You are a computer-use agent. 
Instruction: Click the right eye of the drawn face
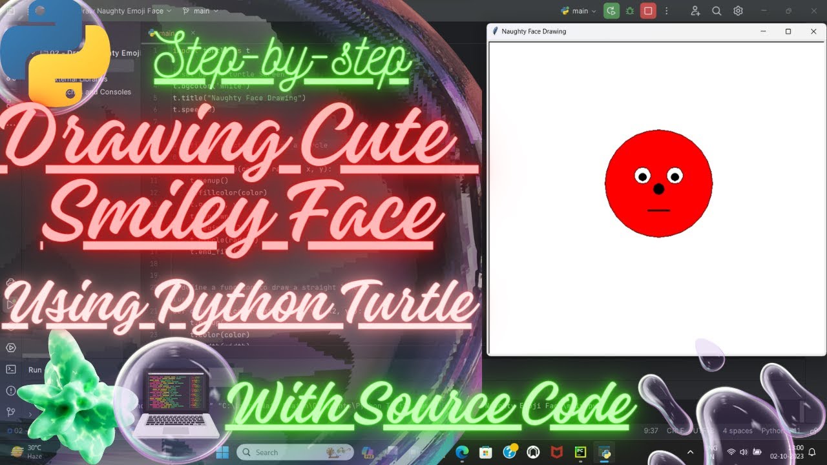(675, 175)
